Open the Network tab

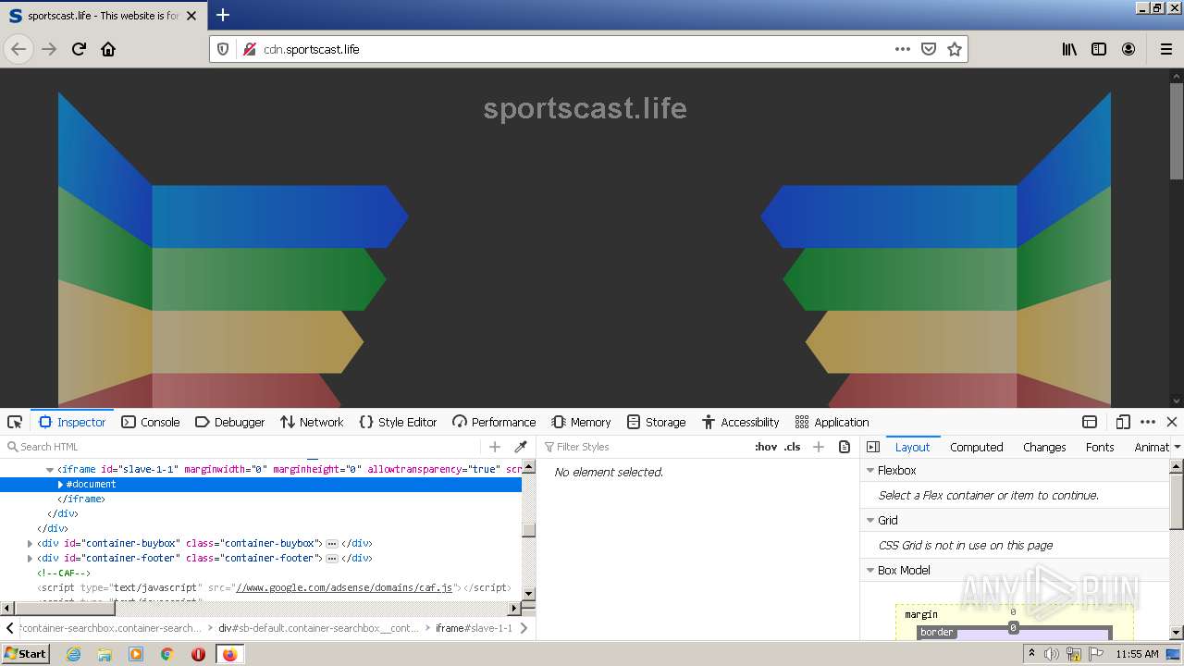(x=312, y=422)
